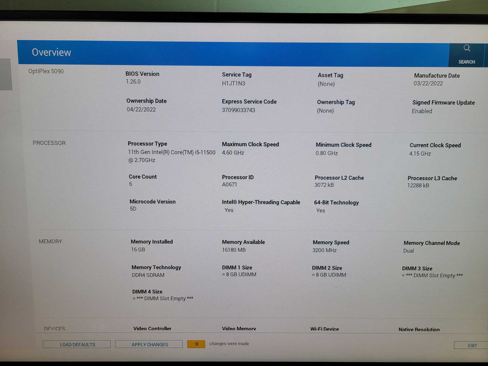Select the Overview page header
Screen dimensions: 488x366
[51, 52]
